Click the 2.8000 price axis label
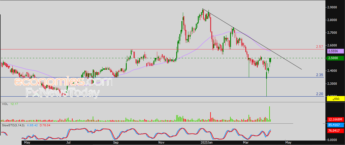Image resolution: width=345 pixels, height=145 pixels. pyautogui.click(x=332, y=20)
